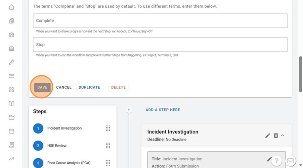303x168 pixels.
Task: Grab the drag handle for HSE Review
Action: pos(108,146)
